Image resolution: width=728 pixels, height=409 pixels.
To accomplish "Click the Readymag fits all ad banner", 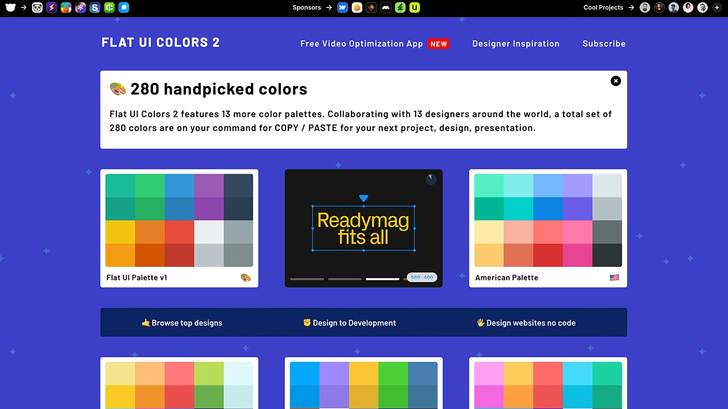I will tap(363, 228).
